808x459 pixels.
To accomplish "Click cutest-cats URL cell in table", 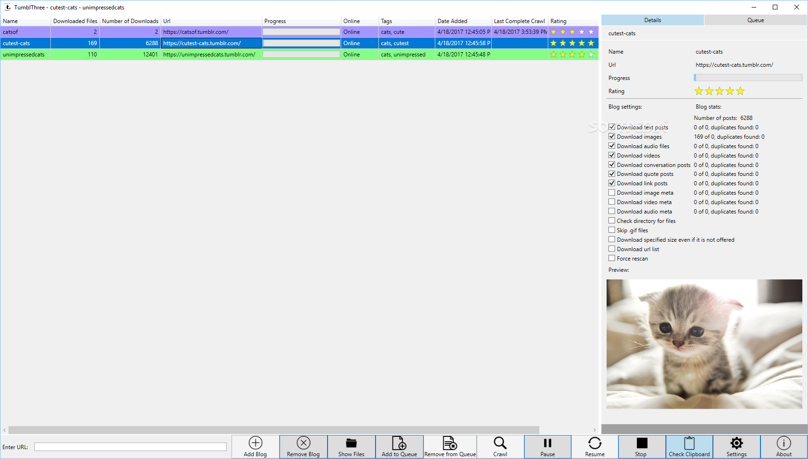I will (x=211, y=43).
